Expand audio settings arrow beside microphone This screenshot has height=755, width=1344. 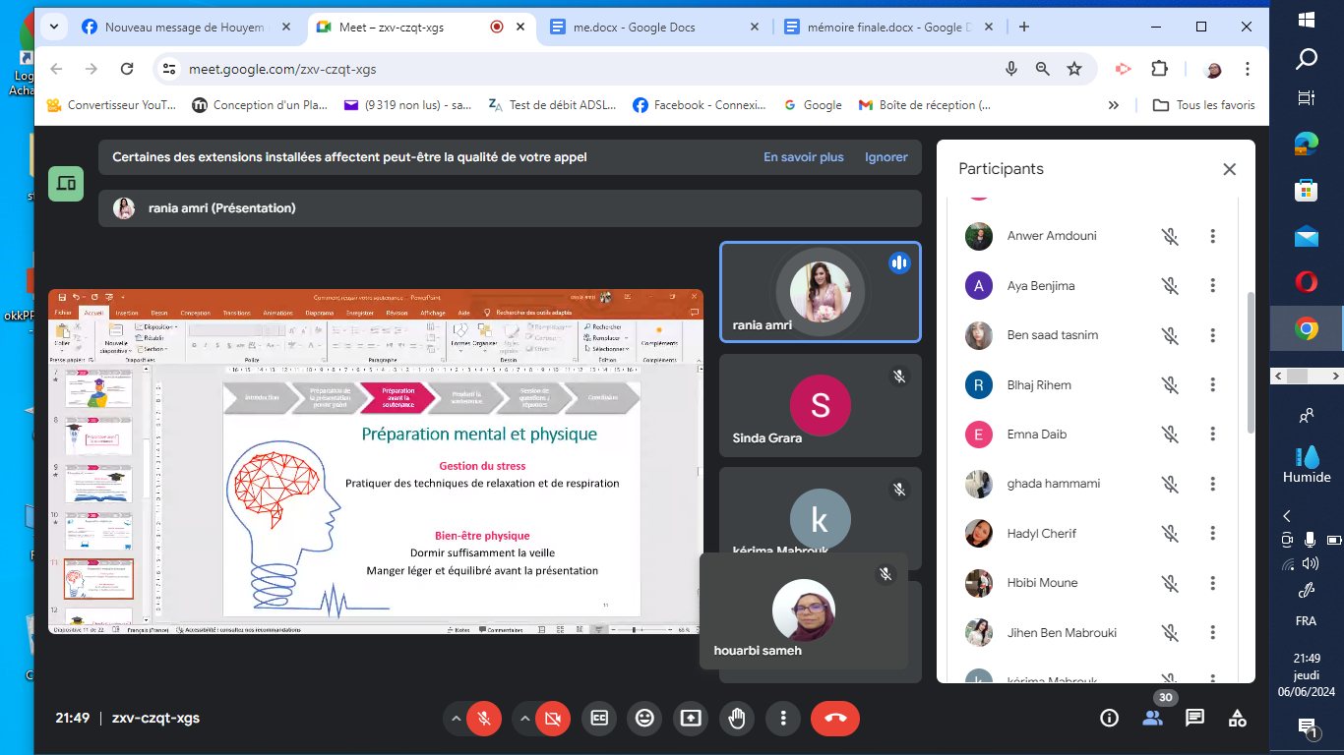pos(456,719)
